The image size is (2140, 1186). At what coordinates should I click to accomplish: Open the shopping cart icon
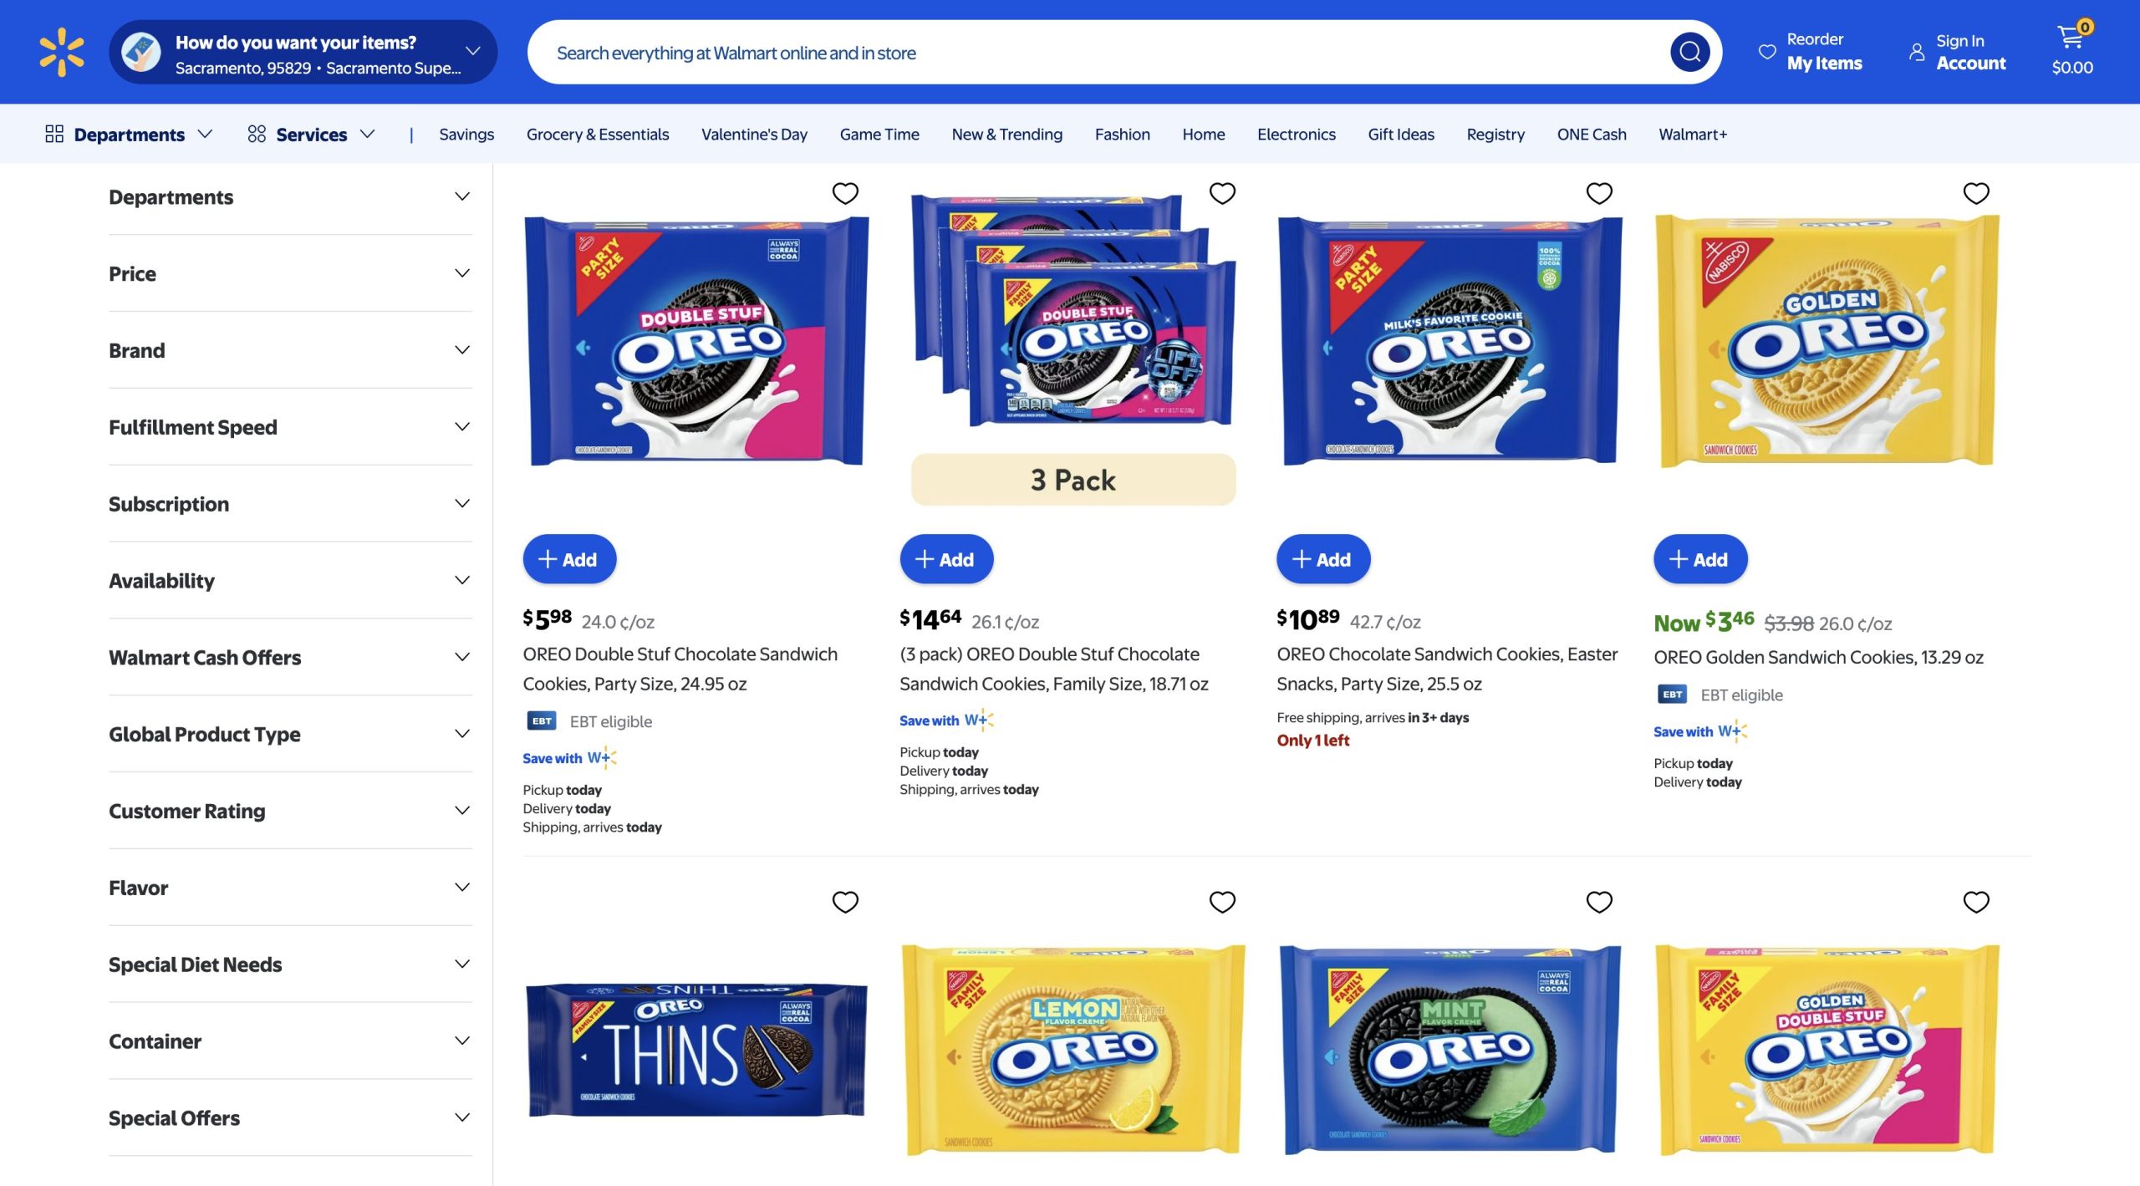coord(2071,37)
